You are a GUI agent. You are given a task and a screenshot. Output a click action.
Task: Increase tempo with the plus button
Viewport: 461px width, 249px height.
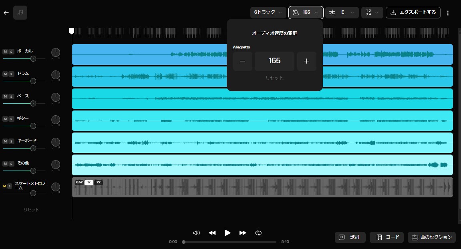point(307,61)
